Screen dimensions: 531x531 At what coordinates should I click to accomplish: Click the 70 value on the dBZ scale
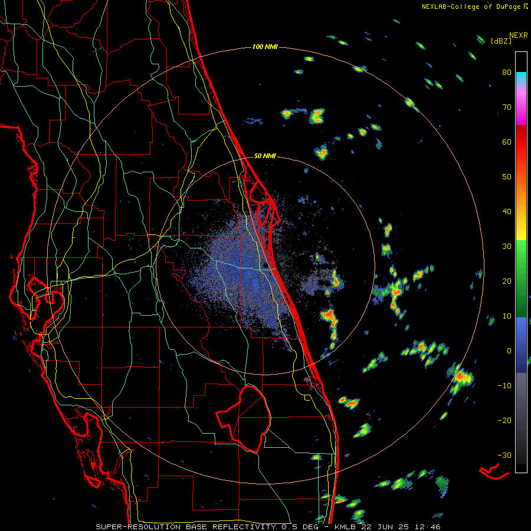pyautogui.click(x=507, y=107)
